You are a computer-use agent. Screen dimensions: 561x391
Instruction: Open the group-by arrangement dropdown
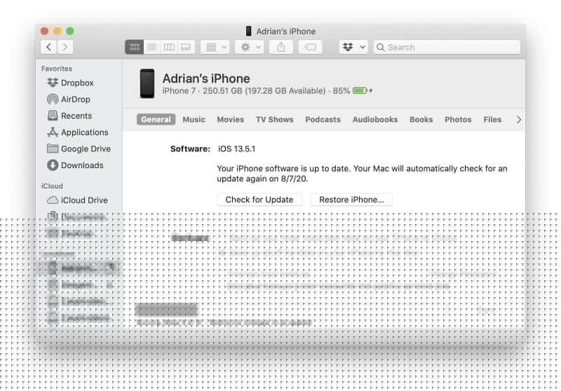coord(215,47)
